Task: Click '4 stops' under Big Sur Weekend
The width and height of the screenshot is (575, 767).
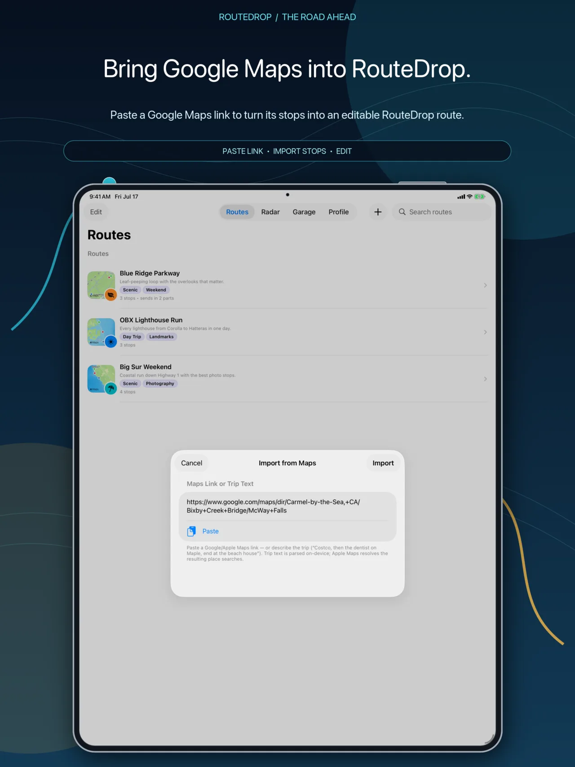Action: [x=128, y=392]
